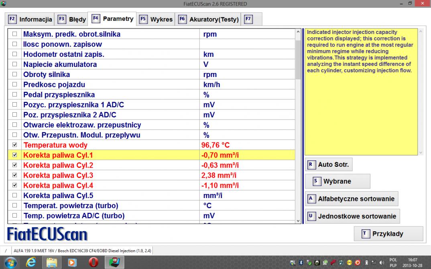Open File Explorer from the taskbar
This screenshot has height=269, width=431.
(51, 263)
